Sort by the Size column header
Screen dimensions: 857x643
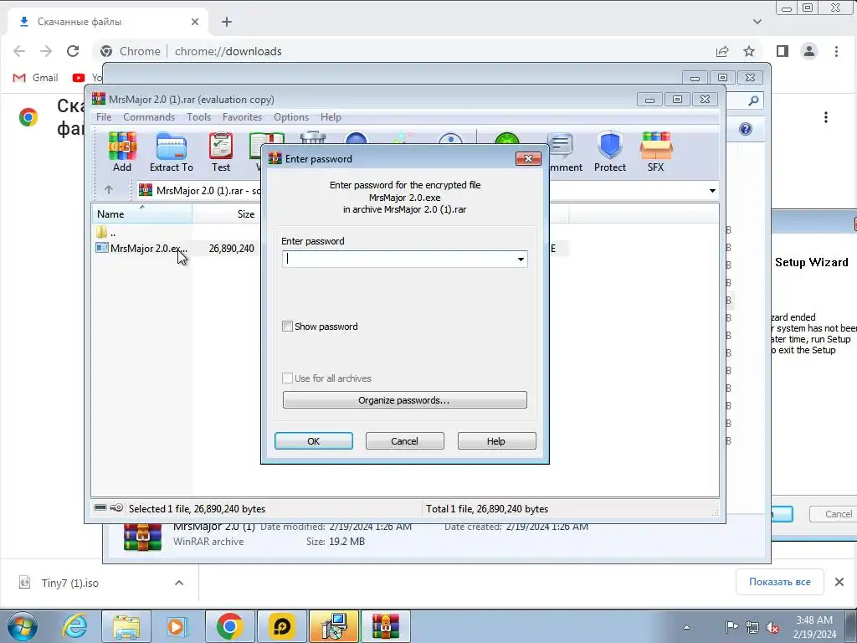(226, 213)
